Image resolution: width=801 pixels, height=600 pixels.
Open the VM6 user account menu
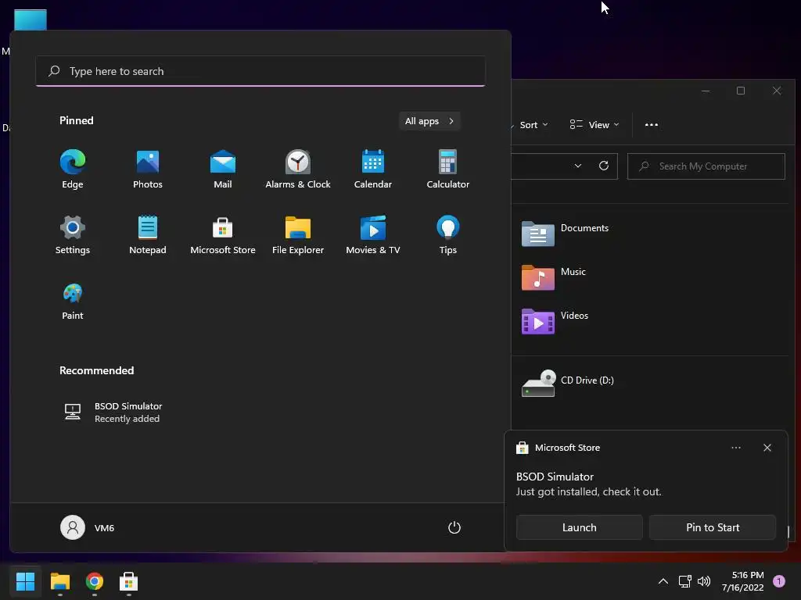88,527
